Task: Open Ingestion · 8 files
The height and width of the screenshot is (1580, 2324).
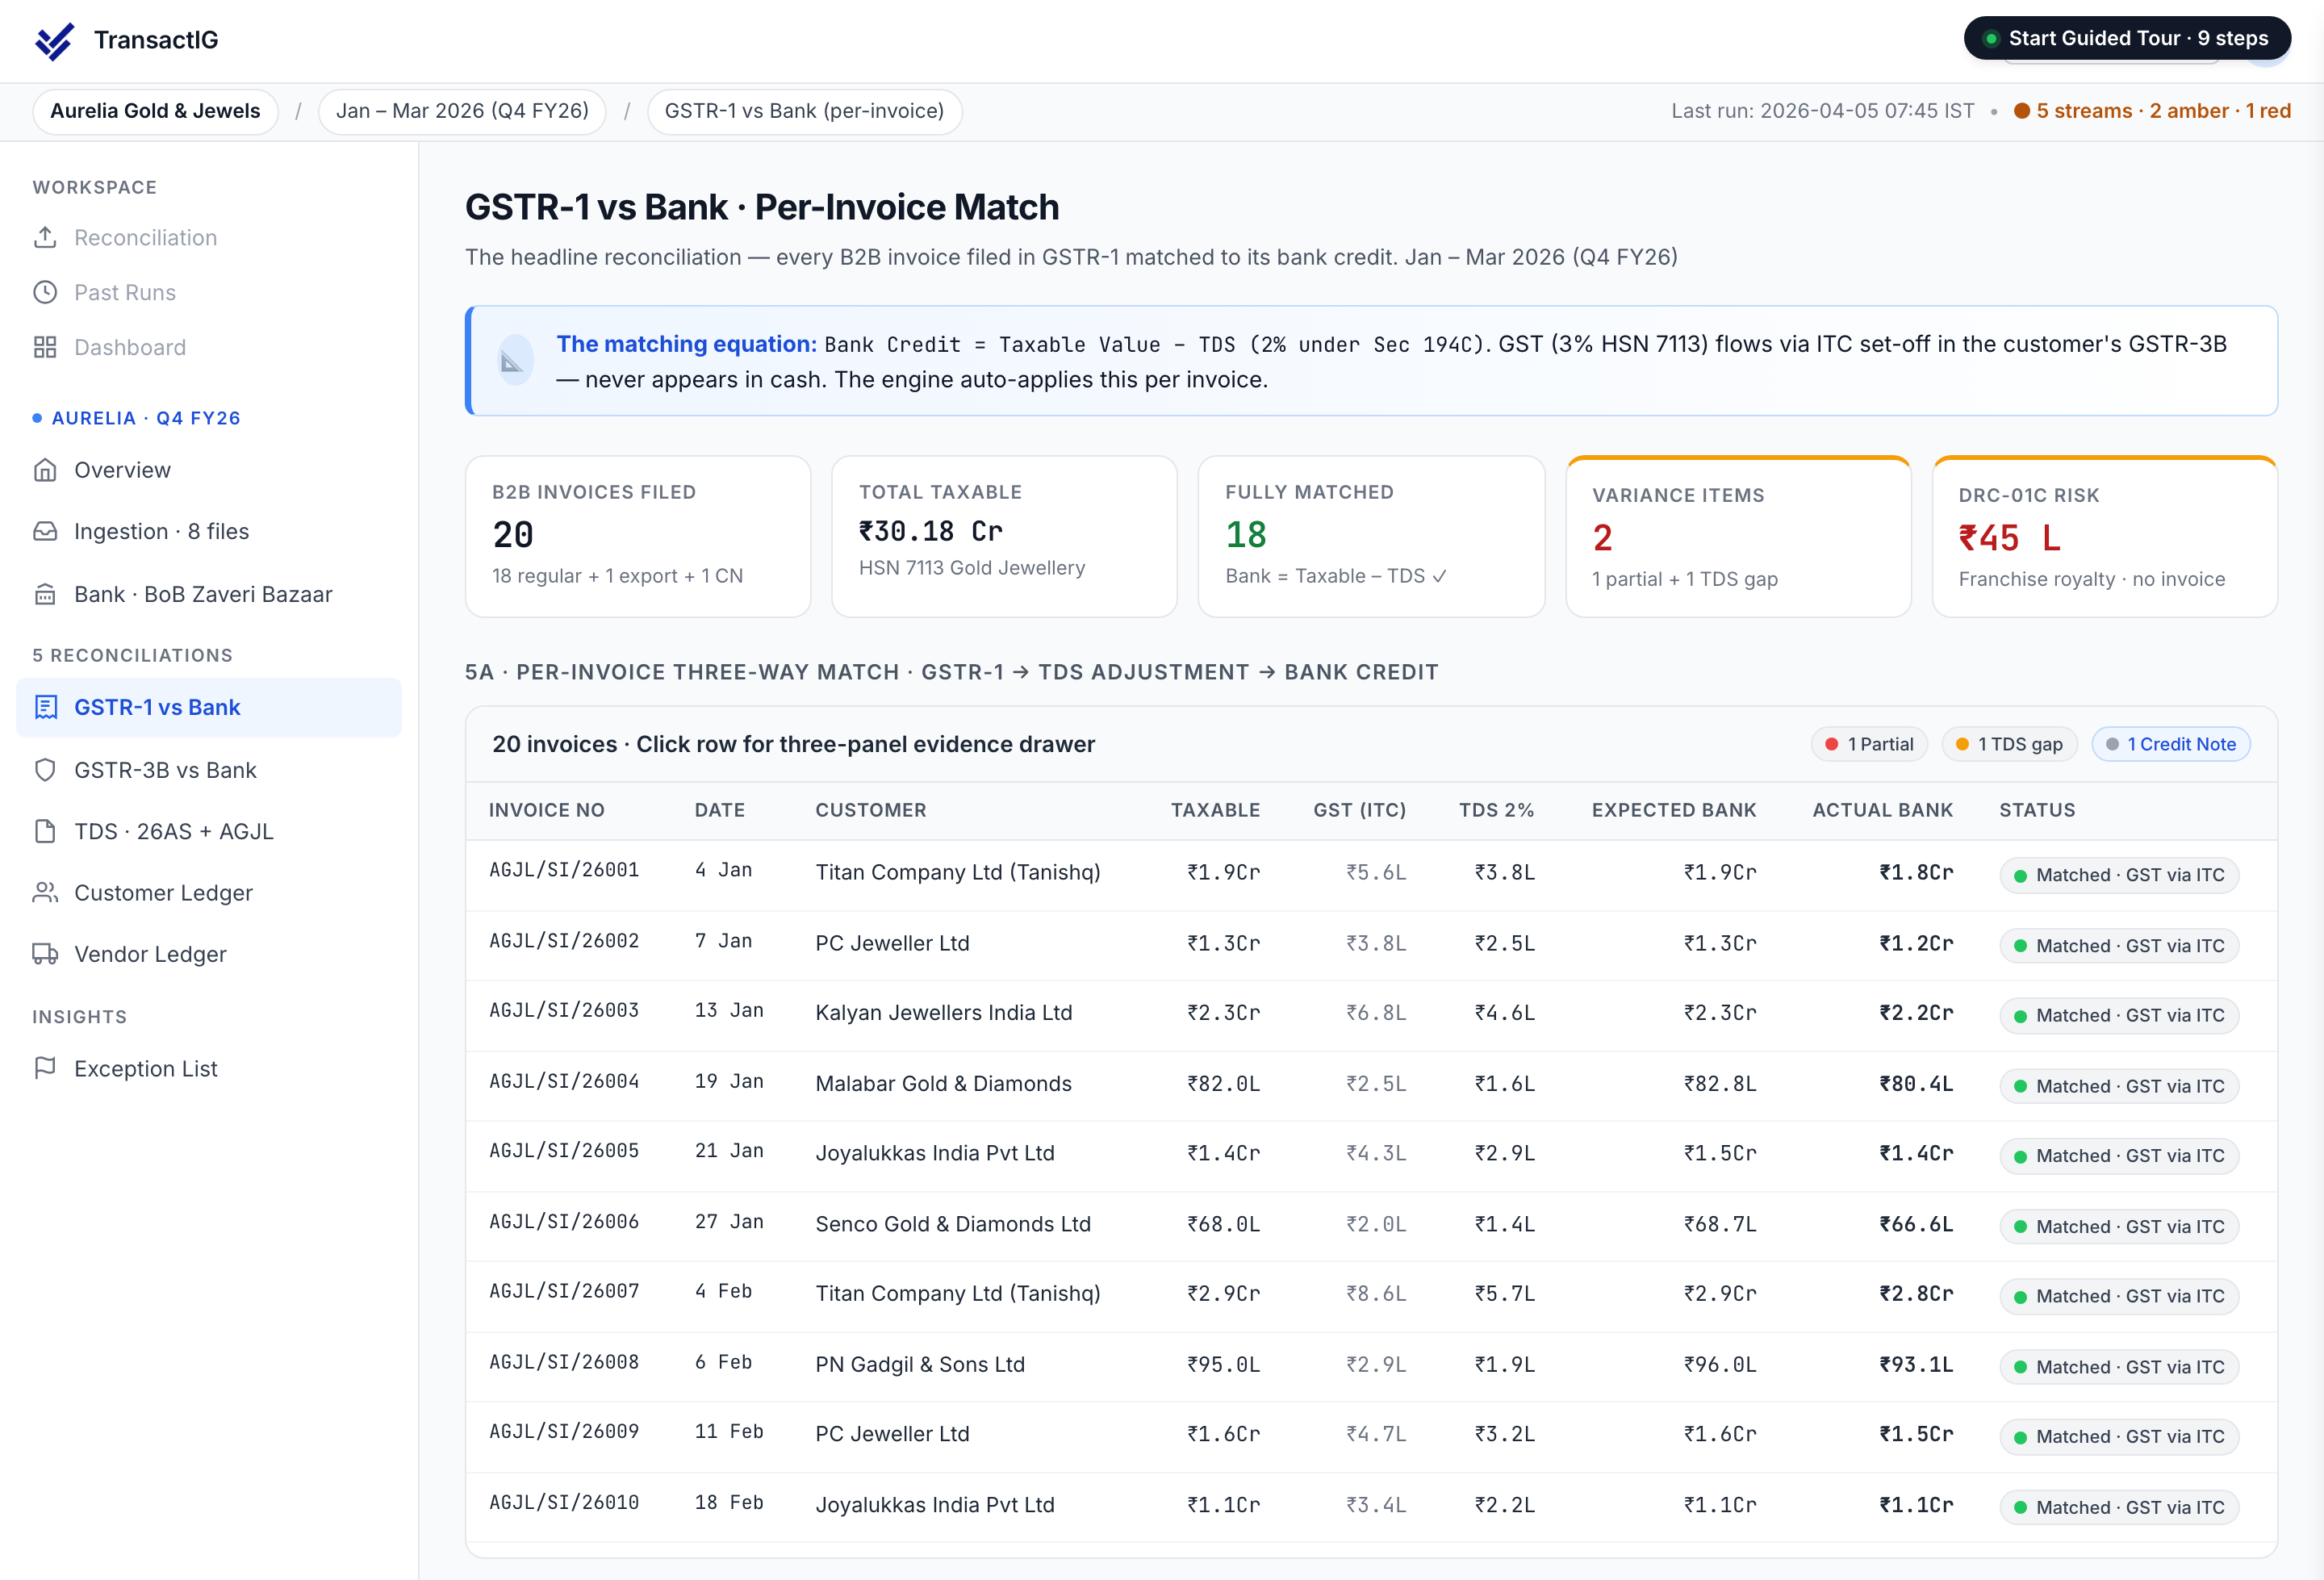Action: click(x=208, y=531)
